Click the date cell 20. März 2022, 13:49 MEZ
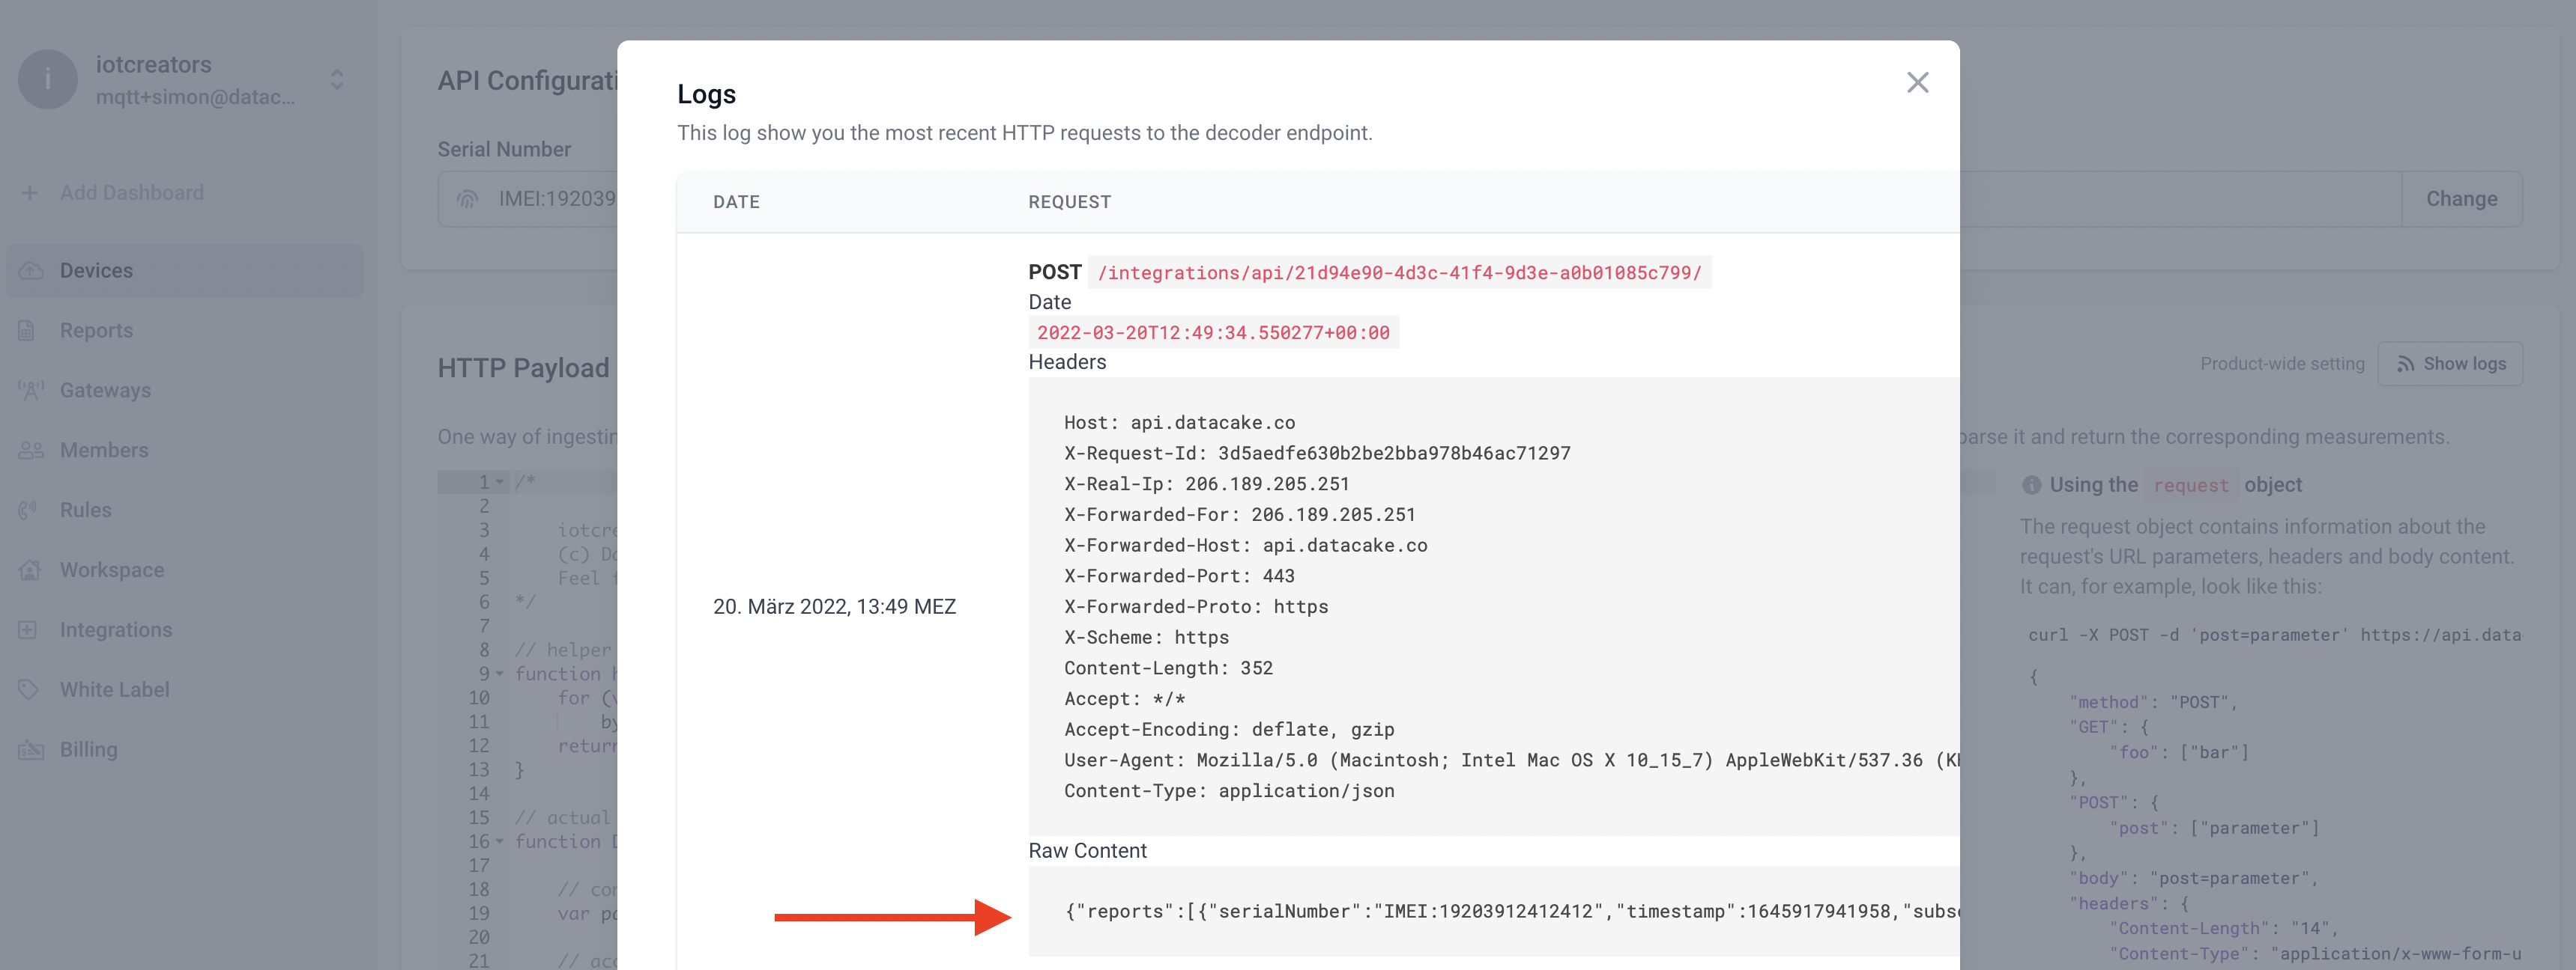This screenshot has height=970, width=2576. click(834, 606)
